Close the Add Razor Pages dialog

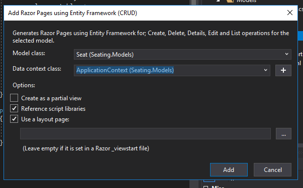(x=289, y=13)
